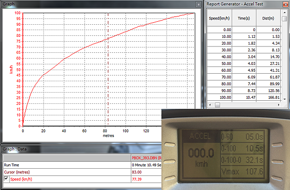Select the 10.00 speed cell

tap(219, 36)
